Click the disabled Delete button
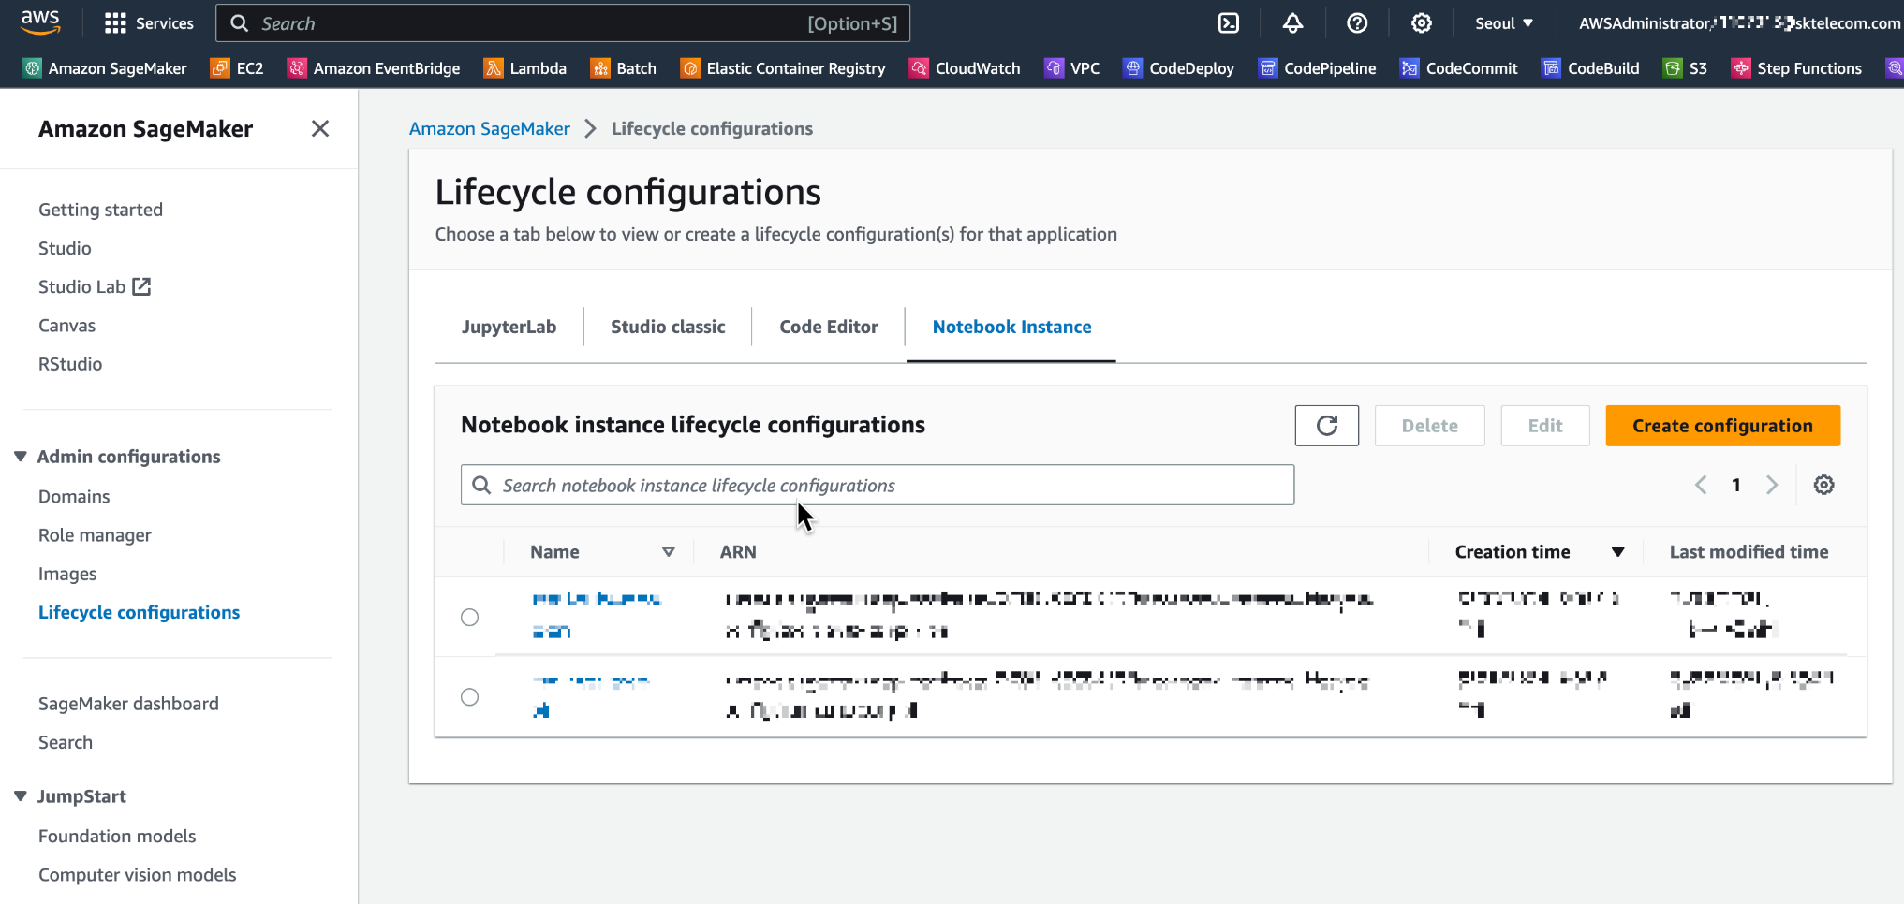Screen dimensions: 1904x904 [1429, 426]
